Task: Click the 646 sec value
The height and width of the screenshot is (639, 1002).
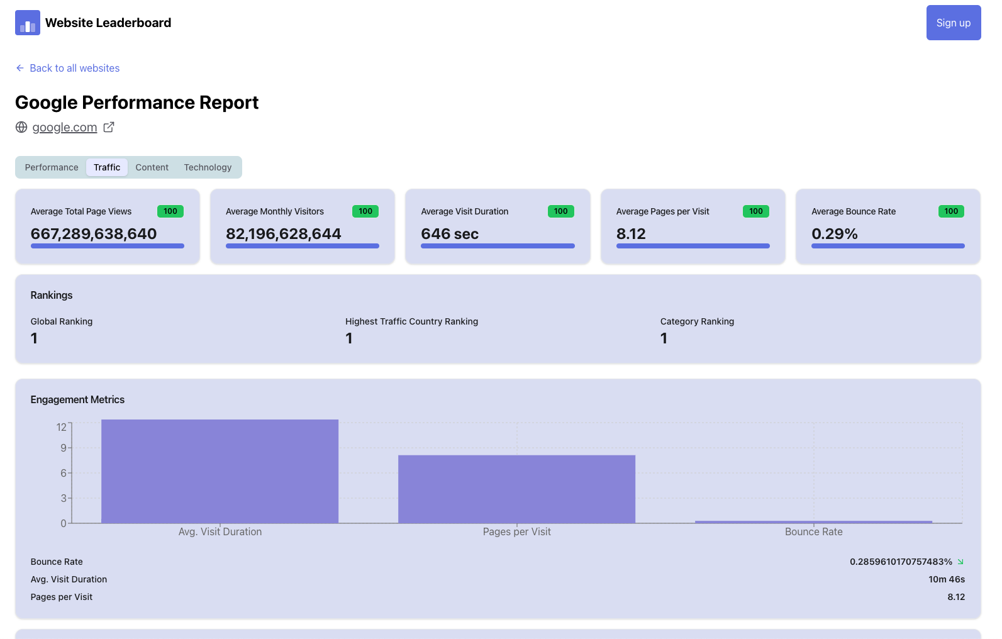Action: click(450, 234)
